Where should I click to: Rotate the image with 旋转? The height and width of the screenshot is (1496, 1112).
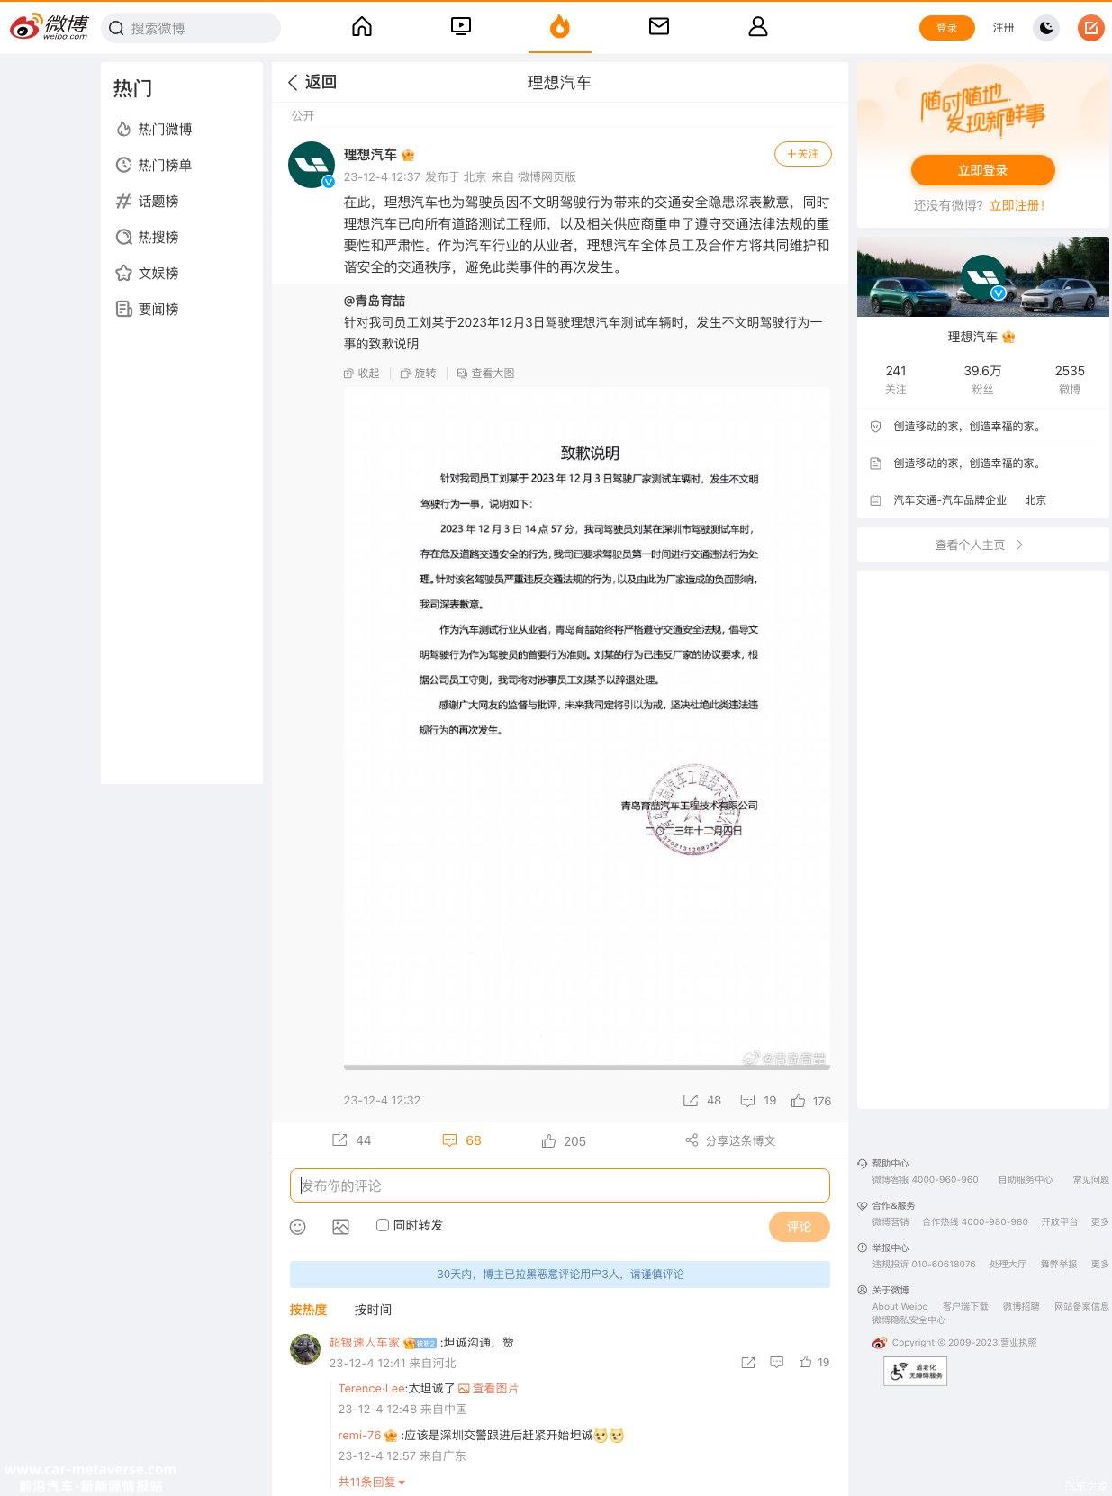(418, 373)
